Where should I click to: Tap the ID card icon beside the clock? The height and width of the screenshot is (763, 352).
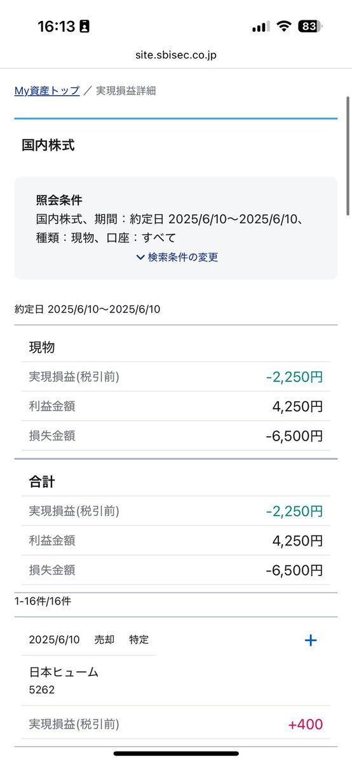tap(85, 27)
